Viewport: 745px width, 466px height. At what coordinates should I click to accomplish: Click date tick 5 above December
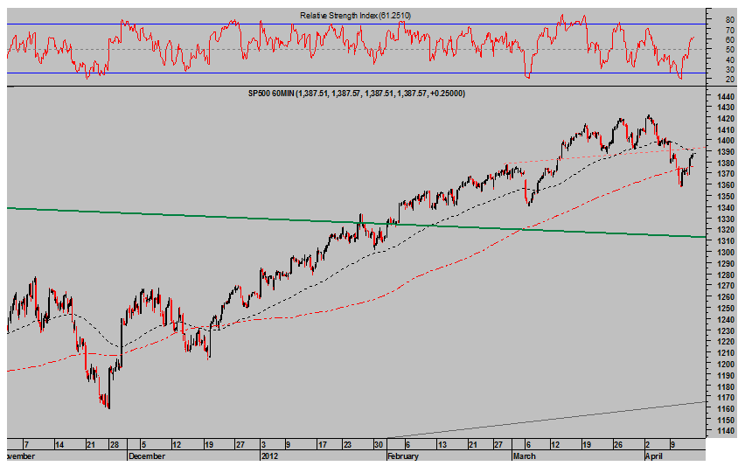[x=143, y=445]
